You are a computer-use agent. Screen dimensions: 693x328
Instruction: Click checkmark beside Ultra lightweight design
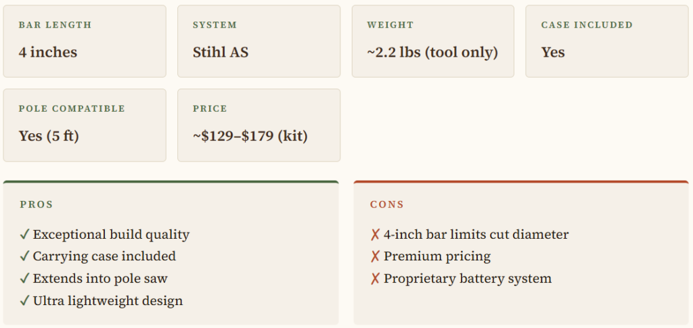(x=24, y=301)
